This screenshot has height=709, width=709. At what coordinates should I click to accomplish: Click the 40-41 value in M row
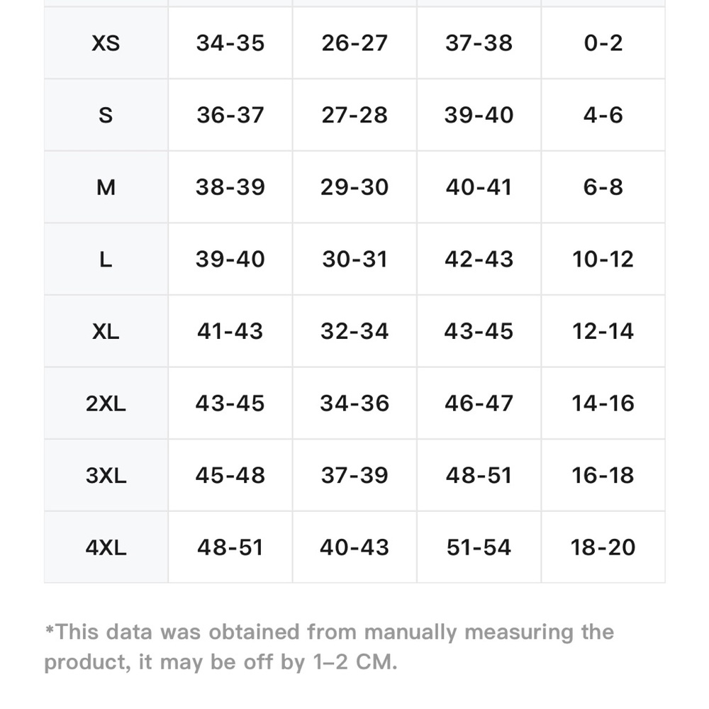(x=479, y=186)
